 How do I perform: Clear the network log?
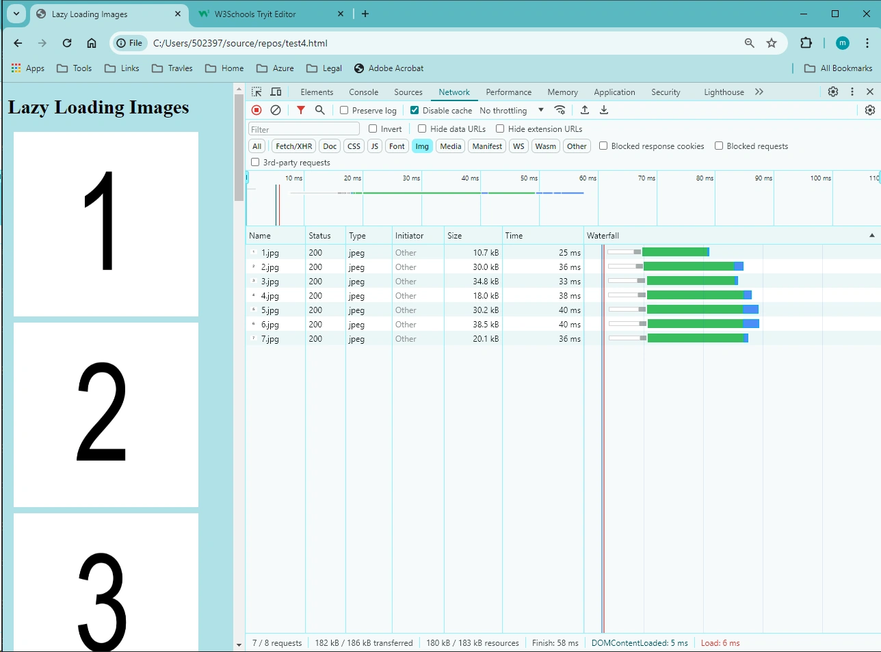[276, 110]
